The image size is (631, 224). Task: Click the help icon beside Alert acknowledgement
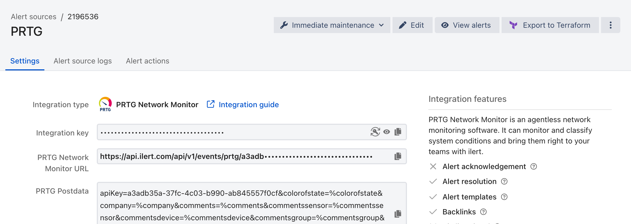pyautogui.click(x=534, y=166)
